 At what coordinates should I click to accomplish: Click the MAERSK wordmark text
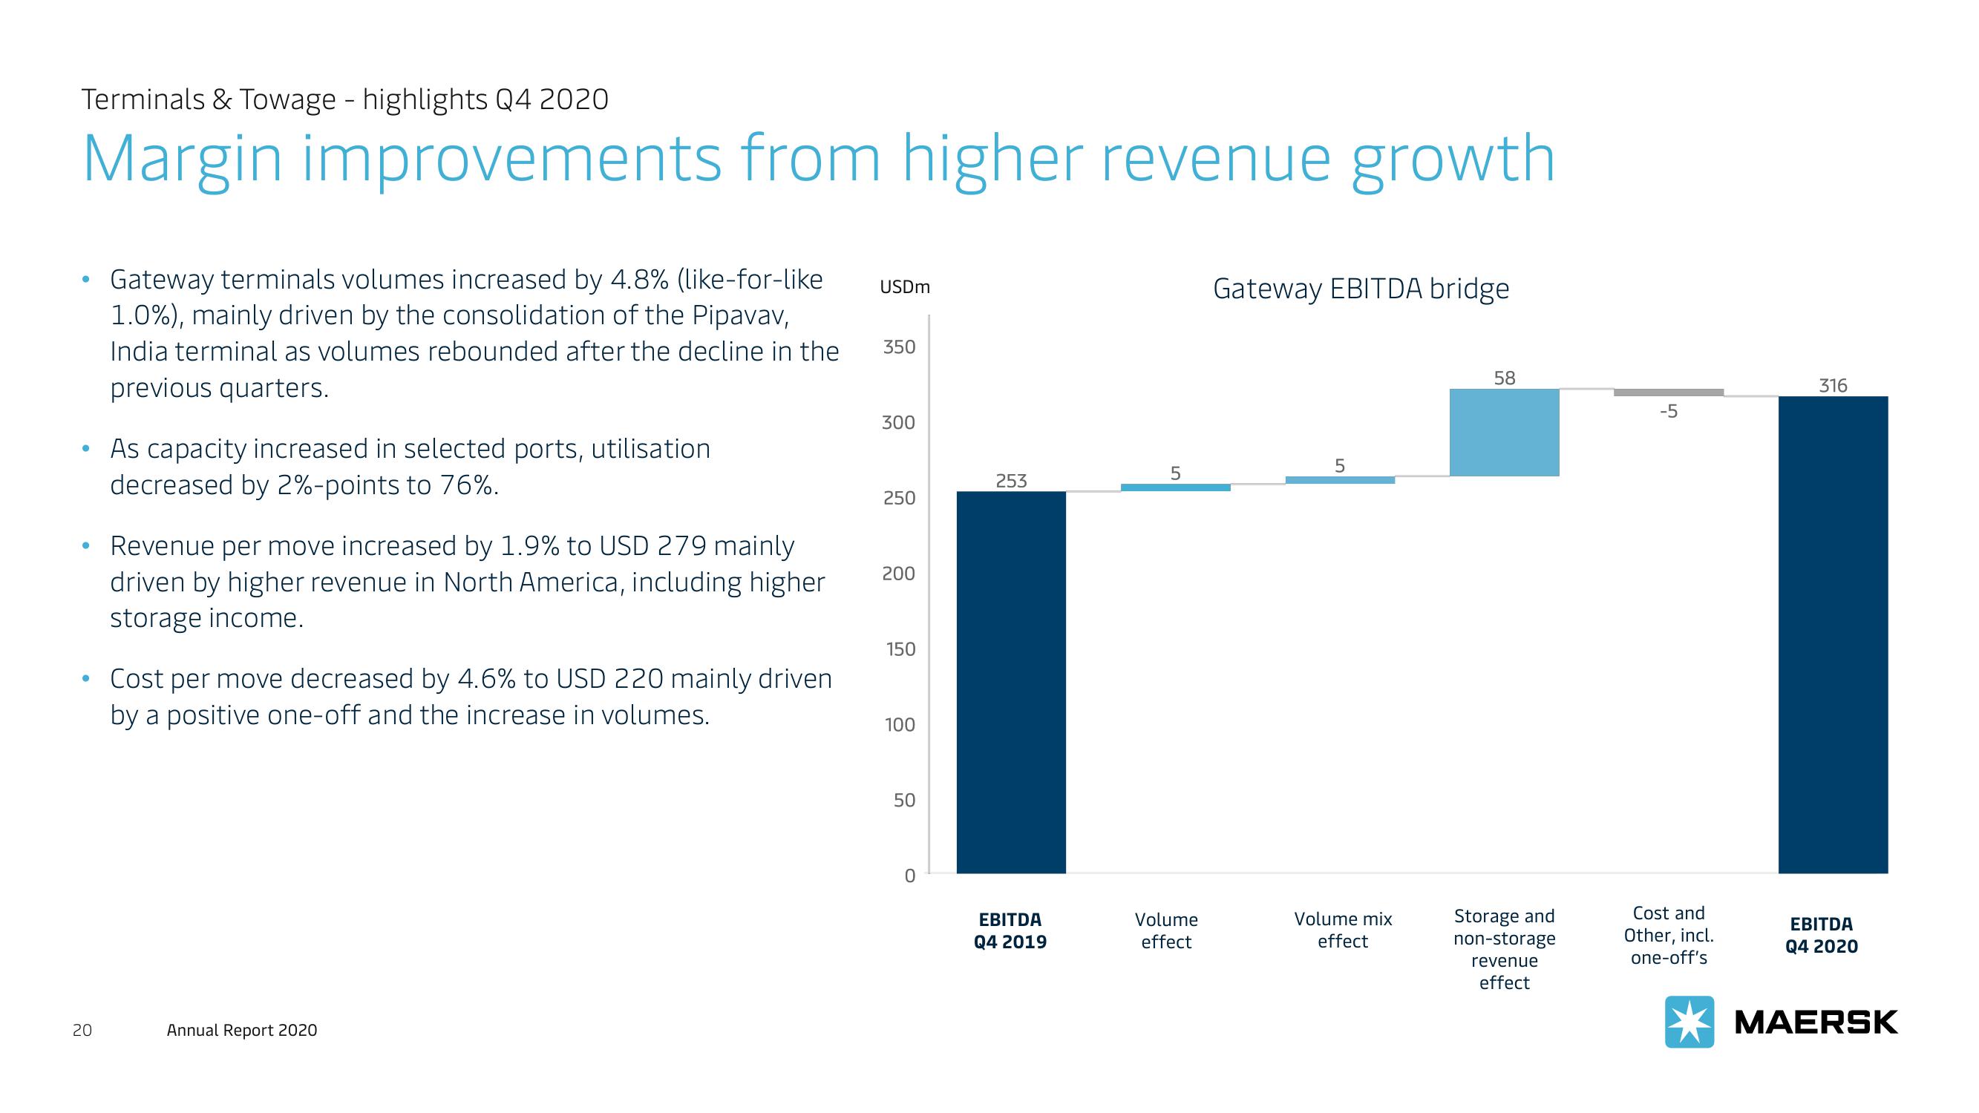coord(1816,1022)
